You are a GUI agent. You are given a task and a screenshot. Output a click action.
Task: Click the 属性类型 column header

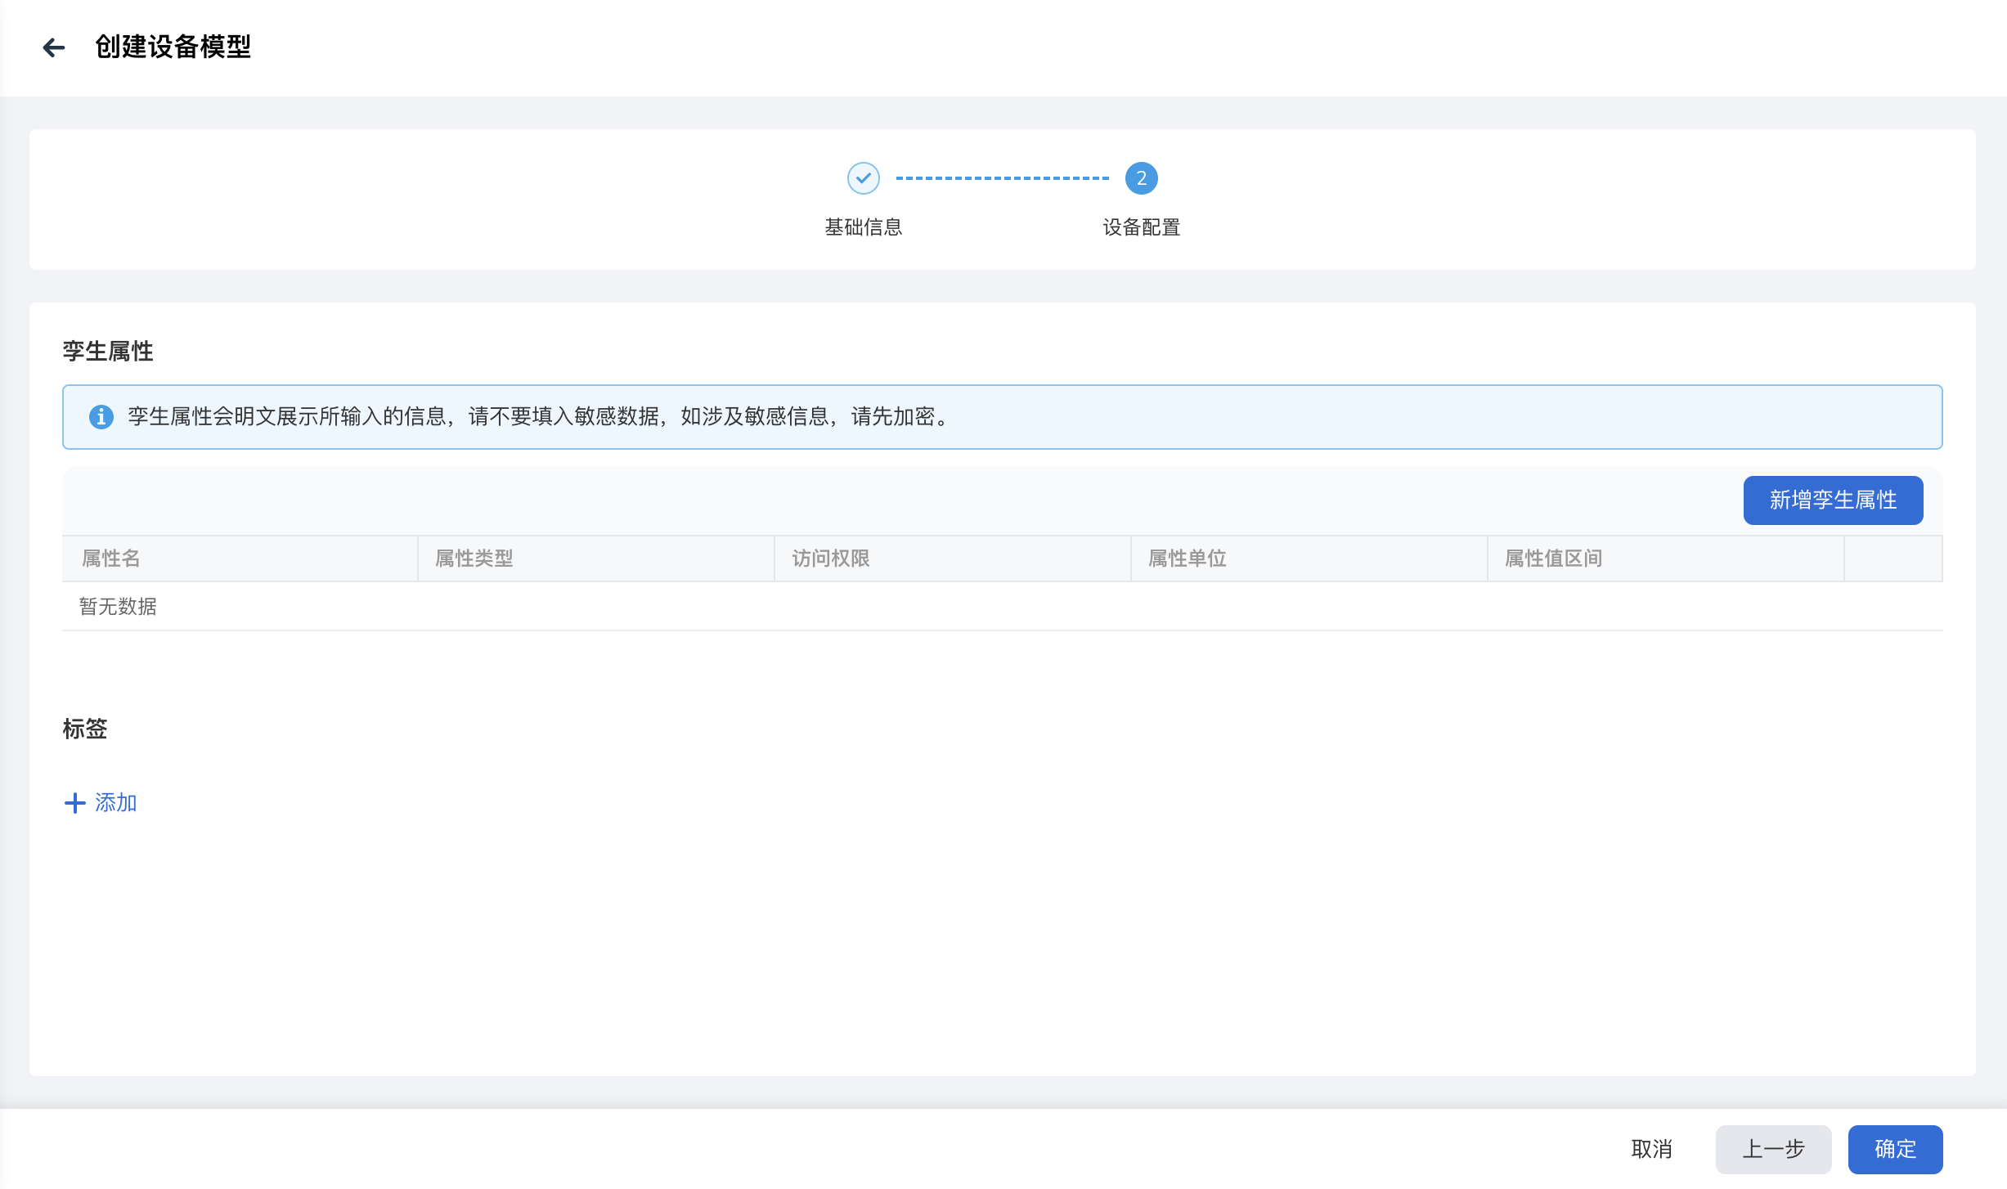pos(474,559)
